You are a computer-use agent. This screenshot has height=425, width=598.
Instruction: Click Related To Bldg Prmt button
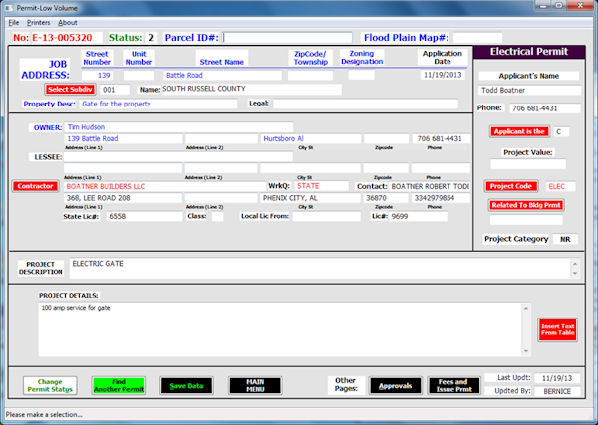[x=526, y=205]
